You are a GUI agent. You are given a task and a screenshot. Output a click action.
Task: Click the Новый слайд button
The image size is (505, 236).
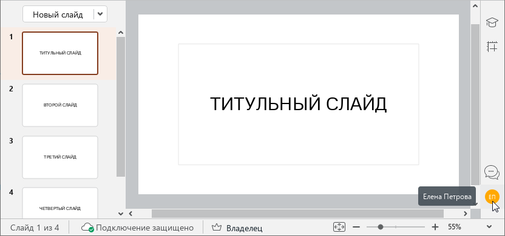(58, 15)
